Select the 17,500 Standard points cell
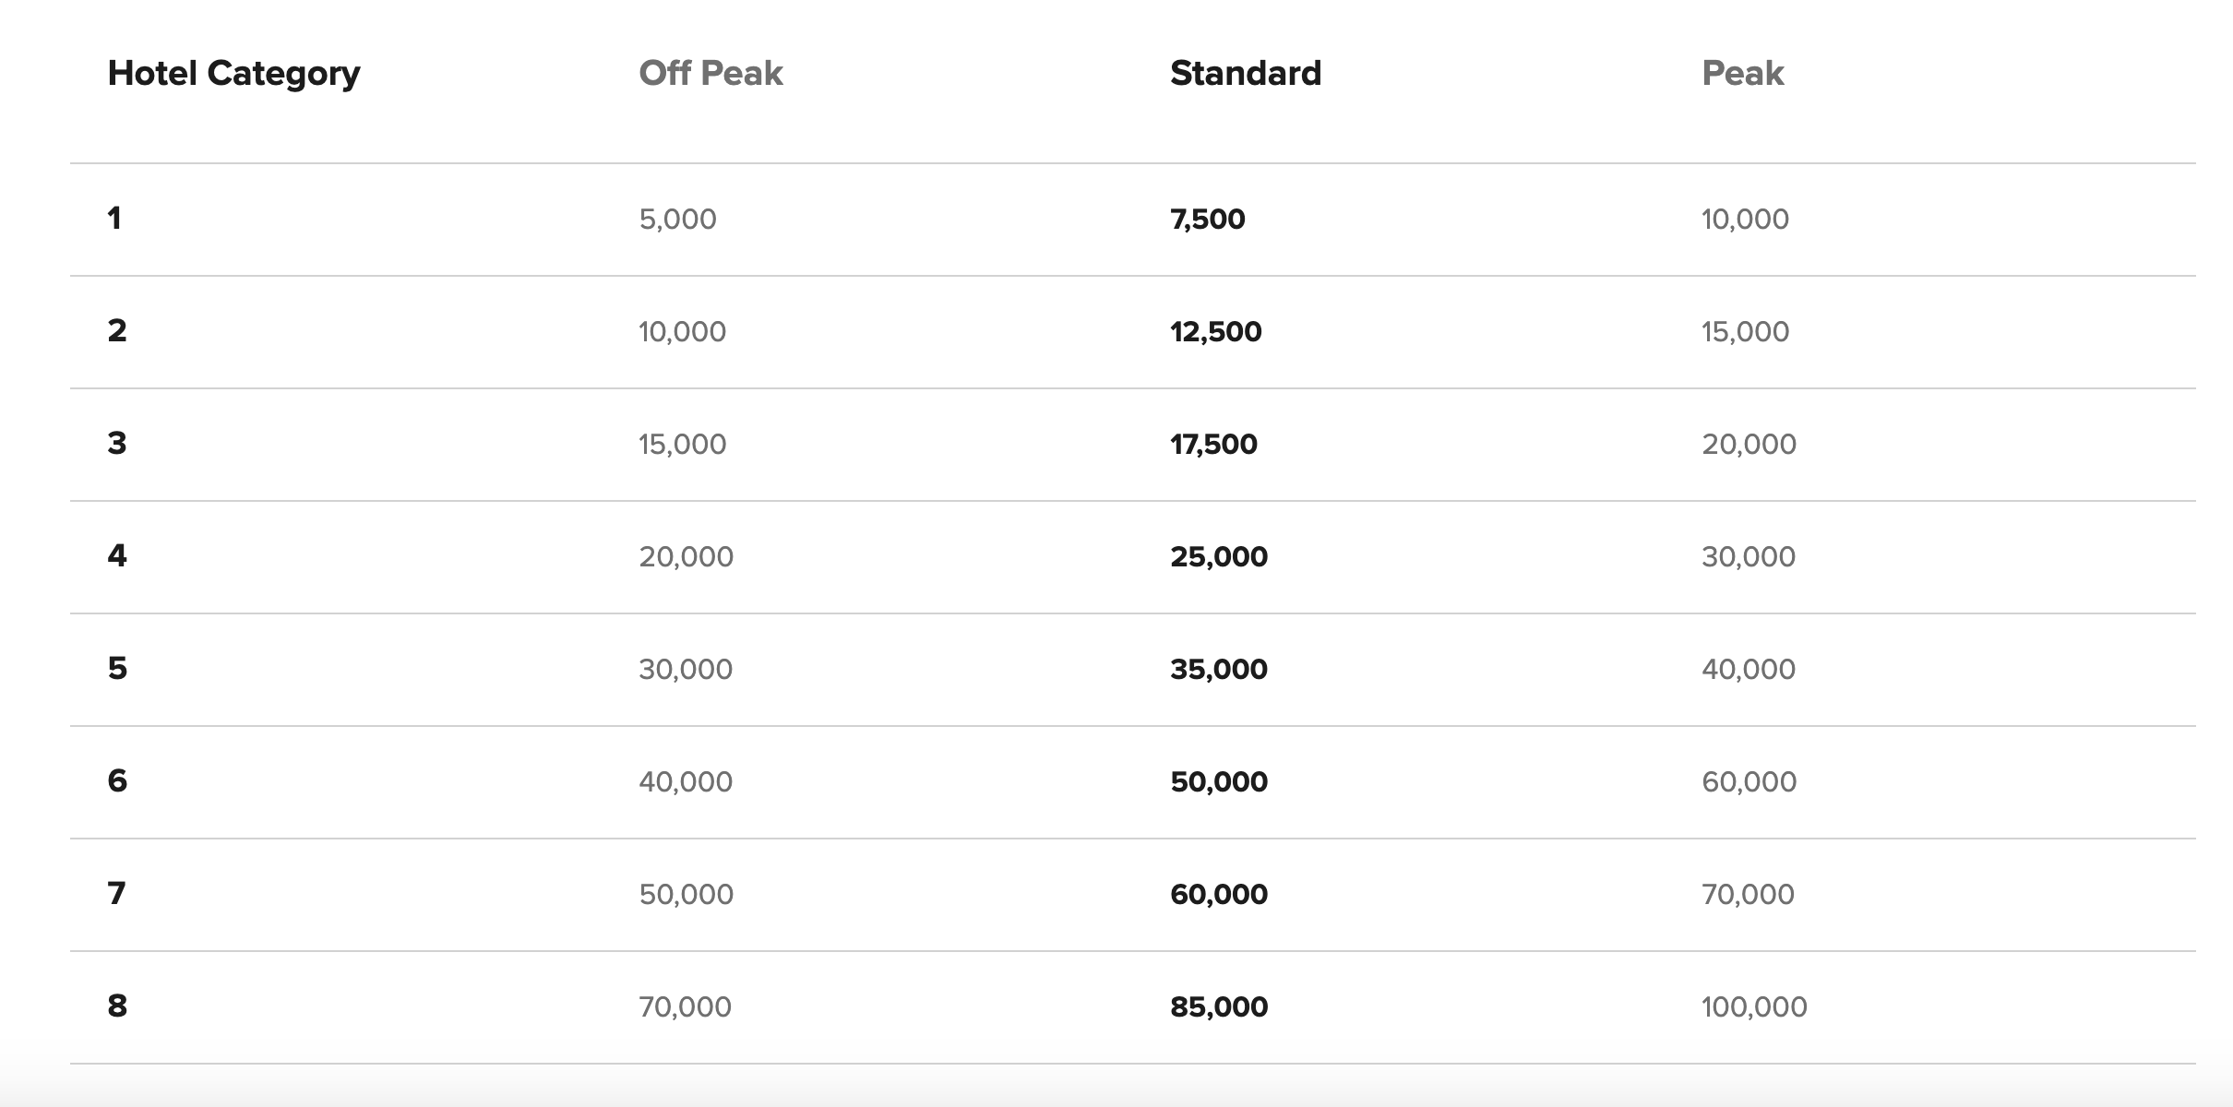This screenshot has height=1107, width=2233. pyautogui.click(x=1213, y=445)
